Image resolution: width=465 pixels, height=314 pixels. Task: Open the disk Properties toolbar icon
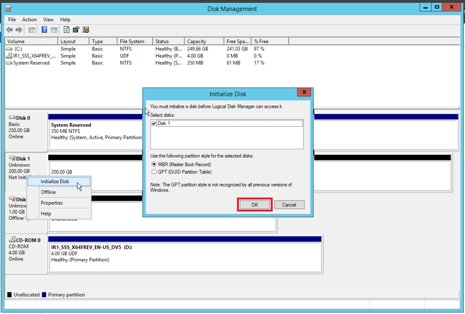(76, 30)
